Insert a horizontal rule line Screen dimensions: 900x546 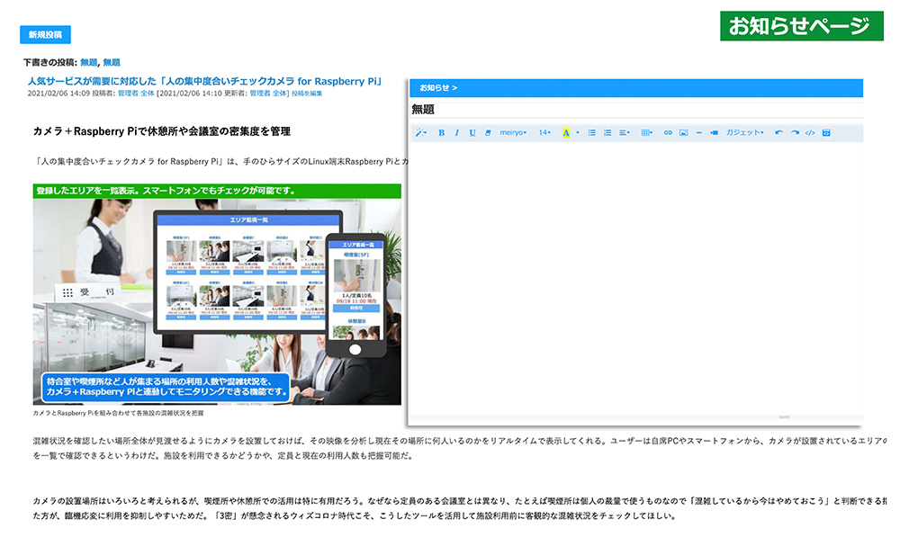(x=699, y=132)
